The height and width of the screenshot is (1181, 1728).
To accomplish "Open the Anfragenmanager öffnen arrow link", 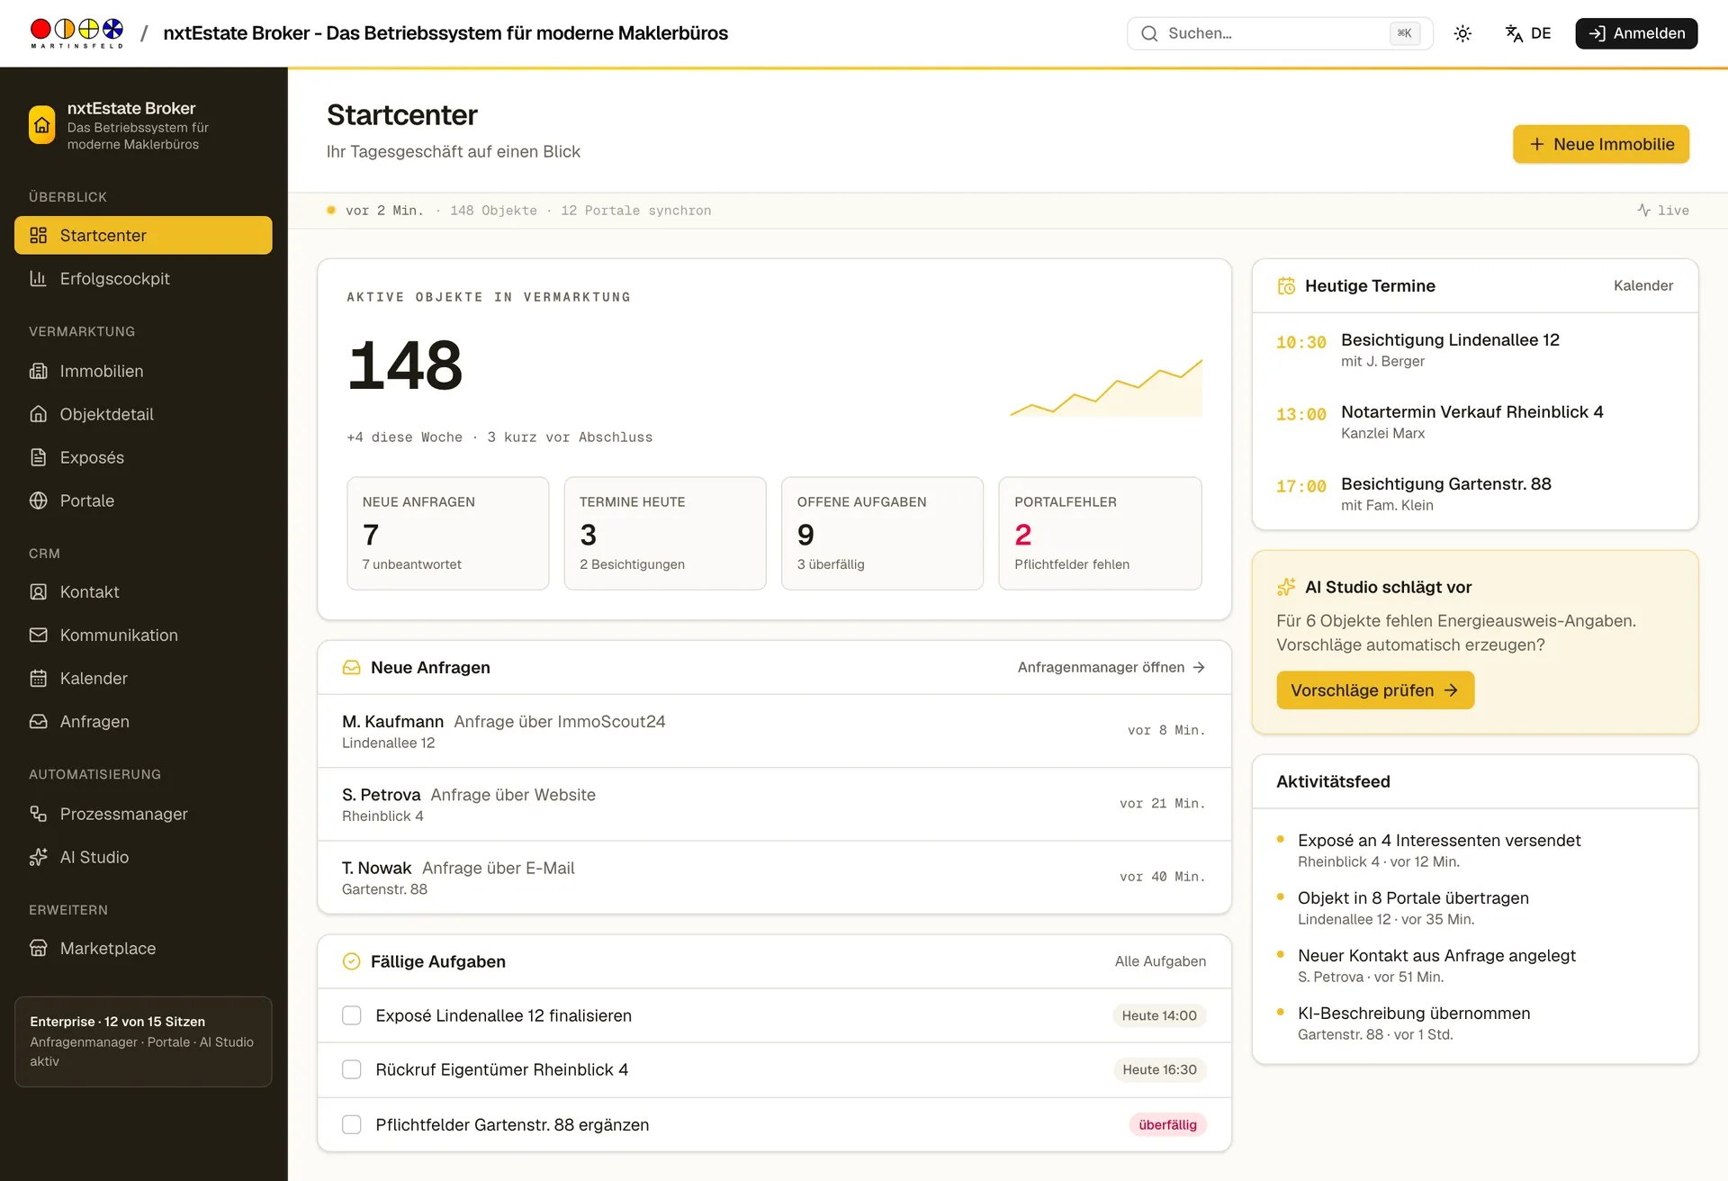I will pyautogui.click(x=1111, y=667).
